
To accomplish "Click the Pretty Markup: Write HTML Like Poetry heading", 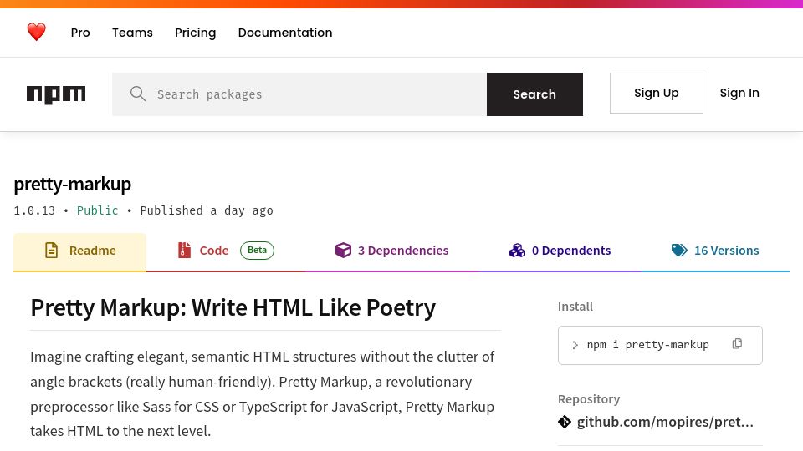I will click(x=233, y=308).
